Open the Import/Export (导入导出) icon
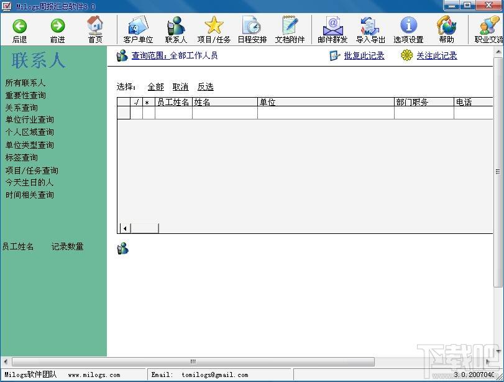The width and height of the screenshot is (504, 382). tap(370, 26)
